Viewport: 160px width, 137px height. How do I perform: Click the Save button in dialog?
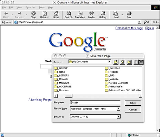(133, 103)
